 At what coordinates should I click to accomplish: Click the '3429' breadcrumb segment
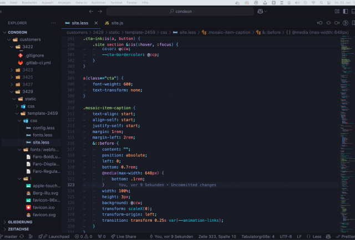98,32
